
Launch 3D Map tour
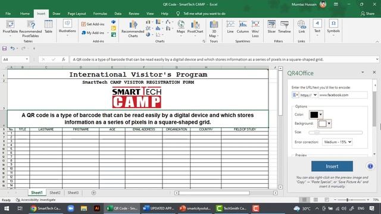[214, 29]
